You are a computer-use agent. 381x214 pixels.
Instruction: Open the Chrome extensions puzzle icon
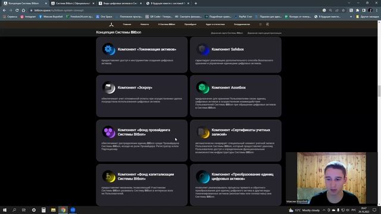click(357, 11)
